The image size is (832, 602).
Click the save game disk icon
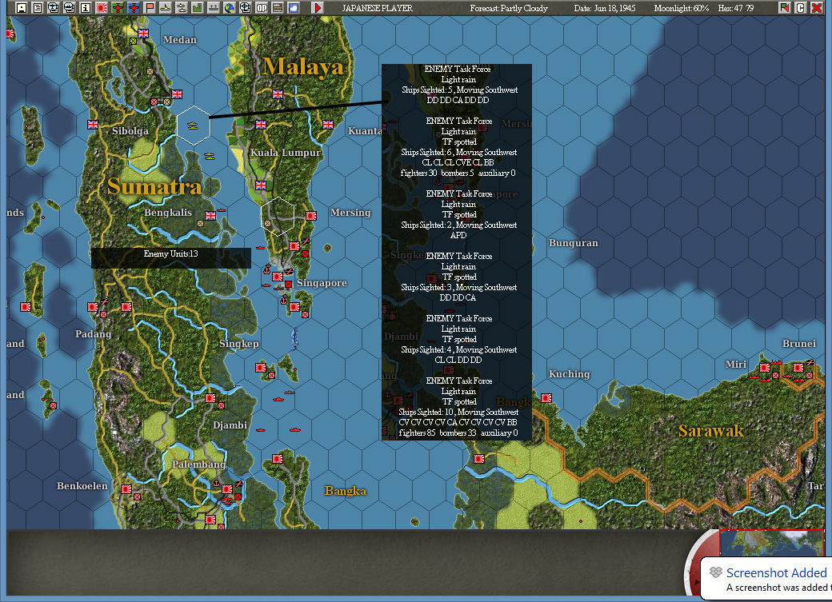22,7
